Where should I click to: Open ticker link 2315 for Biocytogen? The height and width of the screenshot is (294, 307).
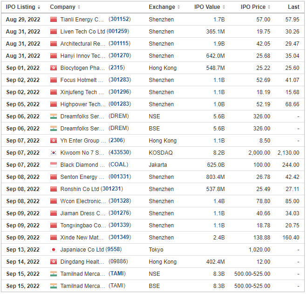coord(116,68)
